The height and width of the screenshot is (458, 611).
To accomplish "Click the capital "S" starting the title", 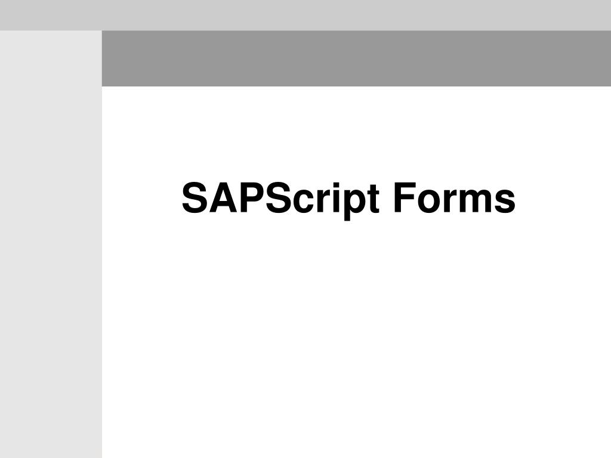I will pyautogui.click(x=193, y=199).
